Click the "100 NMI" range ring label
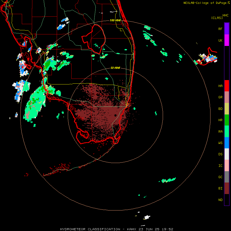 pos(115,20)
